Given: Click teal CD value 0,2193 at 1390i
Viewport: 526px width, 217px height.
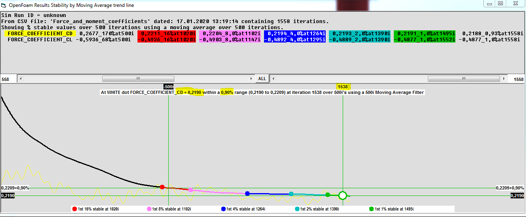Looking at the screenshot, I should tap(360, 33).
